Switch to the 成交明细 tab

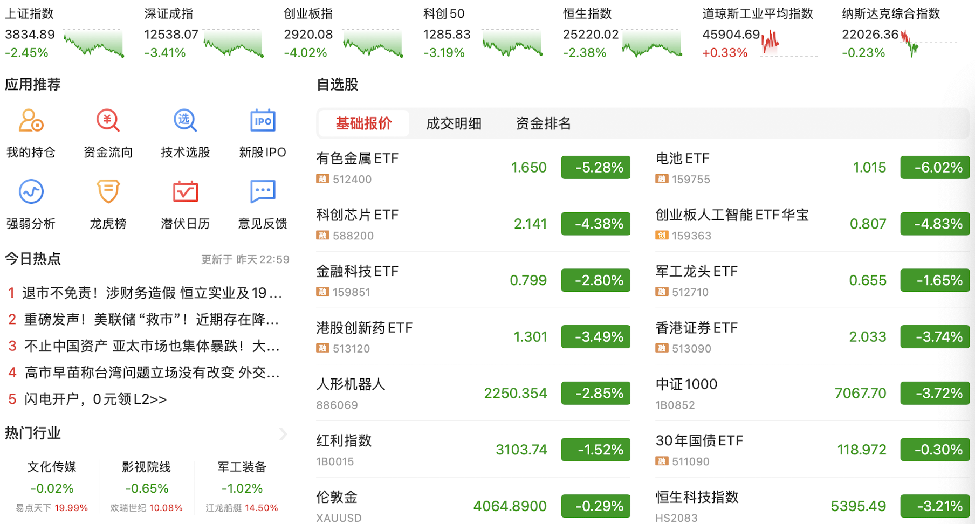click(454, 124)
